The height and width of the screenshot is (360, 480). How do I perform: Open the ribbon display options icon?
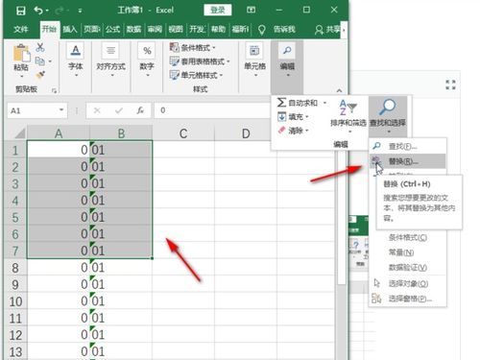point(252,10)
